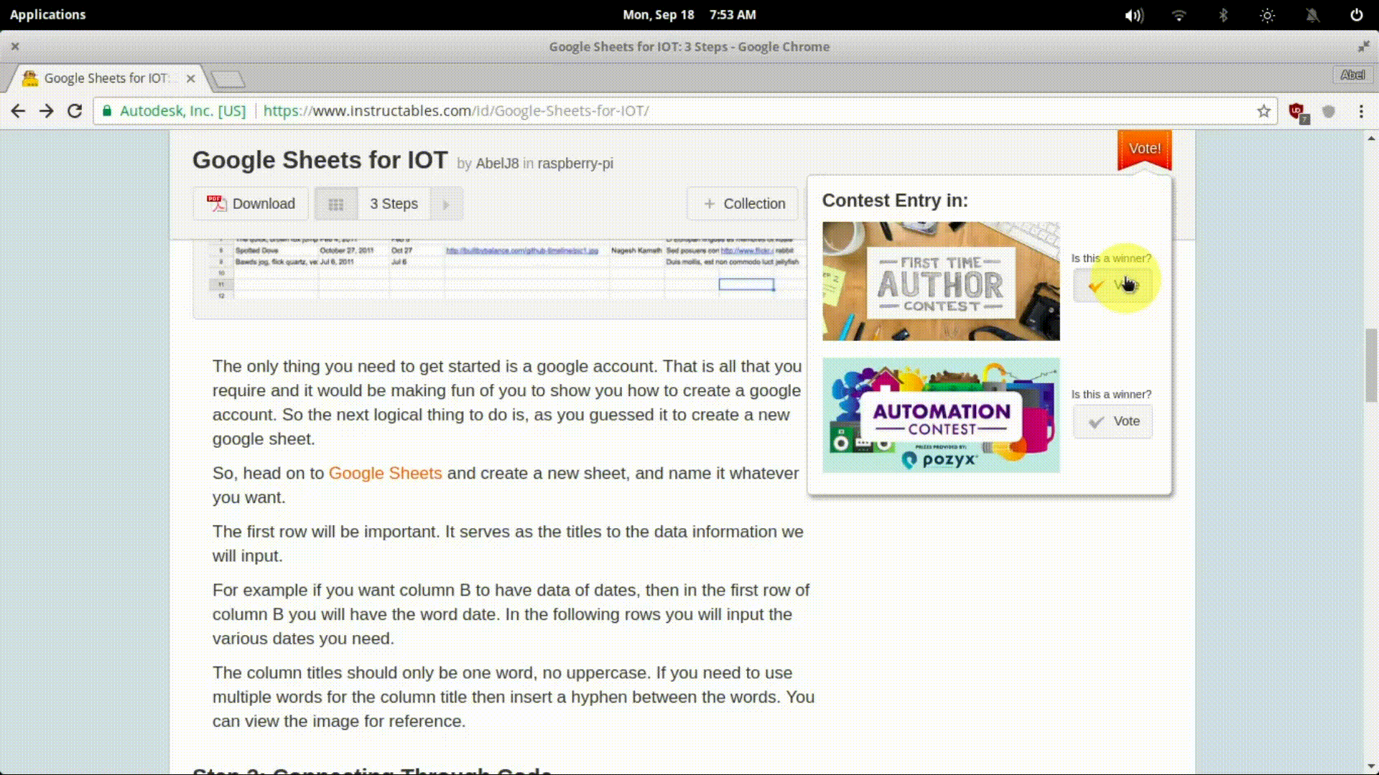Follow the Google Sheets link in text
This screenshot has width=1379, height=775.
tap(385, 474)
